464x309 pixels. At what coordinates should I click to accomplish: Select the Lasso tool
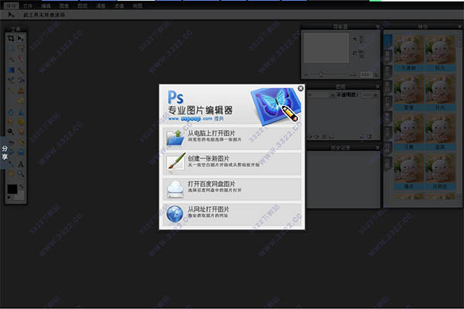[20, 48]
